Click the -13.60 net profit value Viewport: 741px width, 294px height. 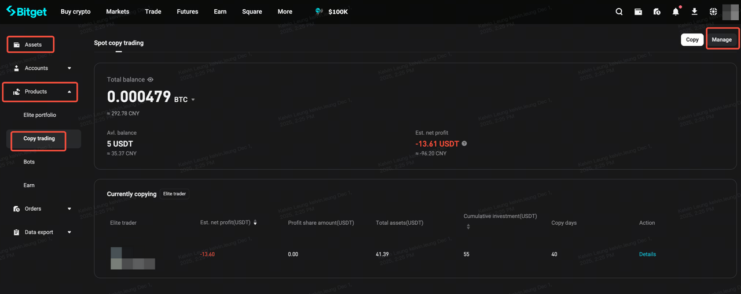coord(207,254)
